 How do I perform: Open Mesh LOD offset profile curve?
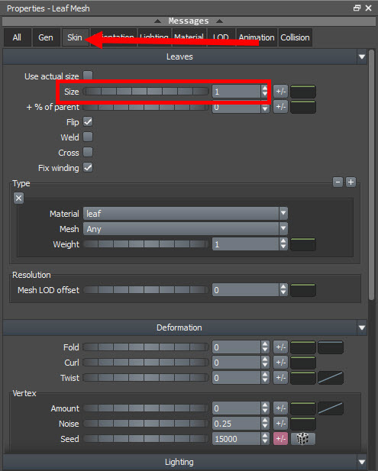pyautogui.click(x=303, y=290)
